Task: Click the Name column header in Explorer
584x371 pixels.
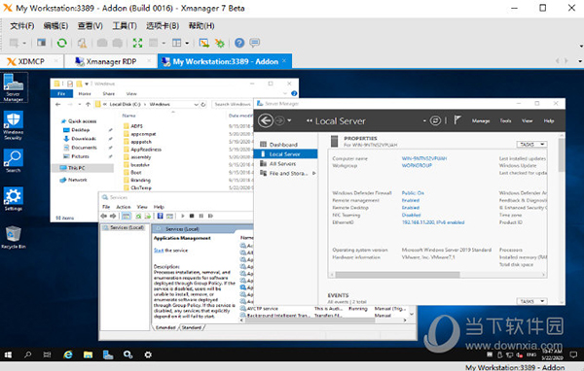Action: click(128, 116)
